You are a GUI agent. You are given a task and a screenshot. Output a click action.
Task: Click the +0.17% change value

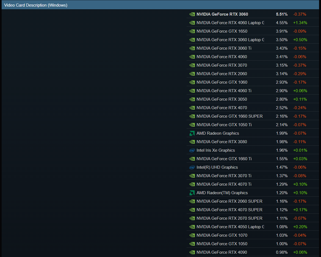pyautogui.click(x=300, y=210)
